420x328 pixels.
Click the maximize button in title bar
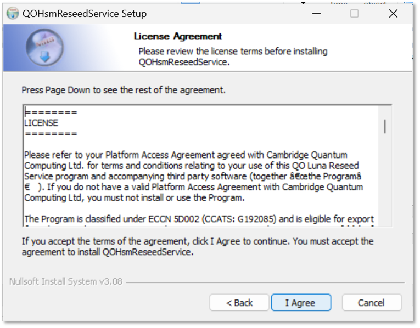(x=354, y=14)
